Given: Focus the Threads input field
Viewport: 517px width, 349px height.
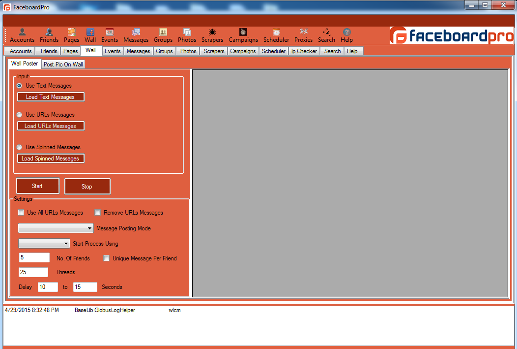Looking at the screenshot, I should (33, 272).
